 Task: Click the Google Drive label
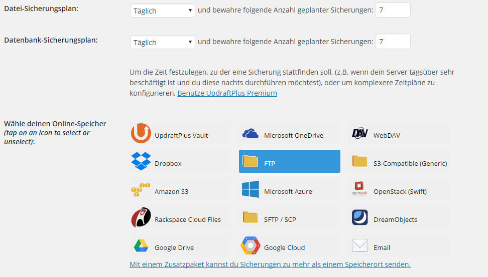[x=174, y=248]
